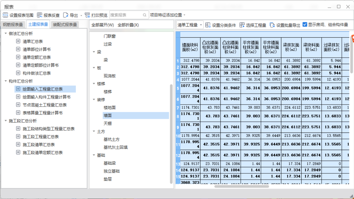
Task: Click the 打印预览 printer icon
Action: click(x=87, y=15)
